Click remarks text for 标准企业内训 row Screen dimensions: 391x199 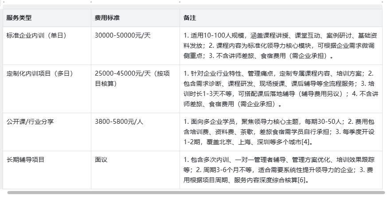point(279,46)
